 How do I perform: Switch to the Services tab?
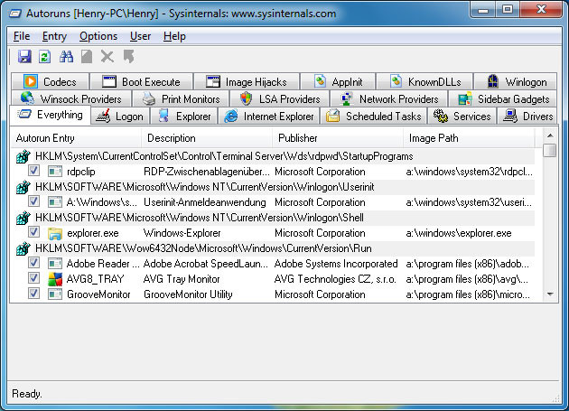pos(462,117)
